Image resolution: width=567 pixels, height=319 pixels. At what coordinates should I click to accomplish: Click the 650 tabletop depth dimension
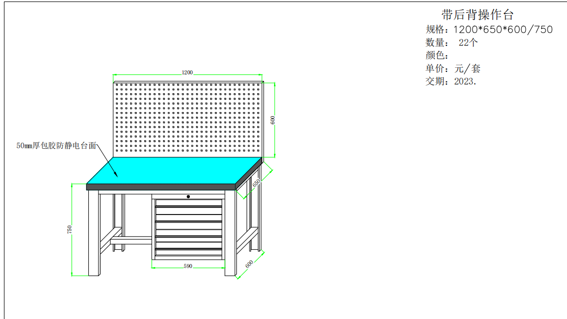click(256, 183)
